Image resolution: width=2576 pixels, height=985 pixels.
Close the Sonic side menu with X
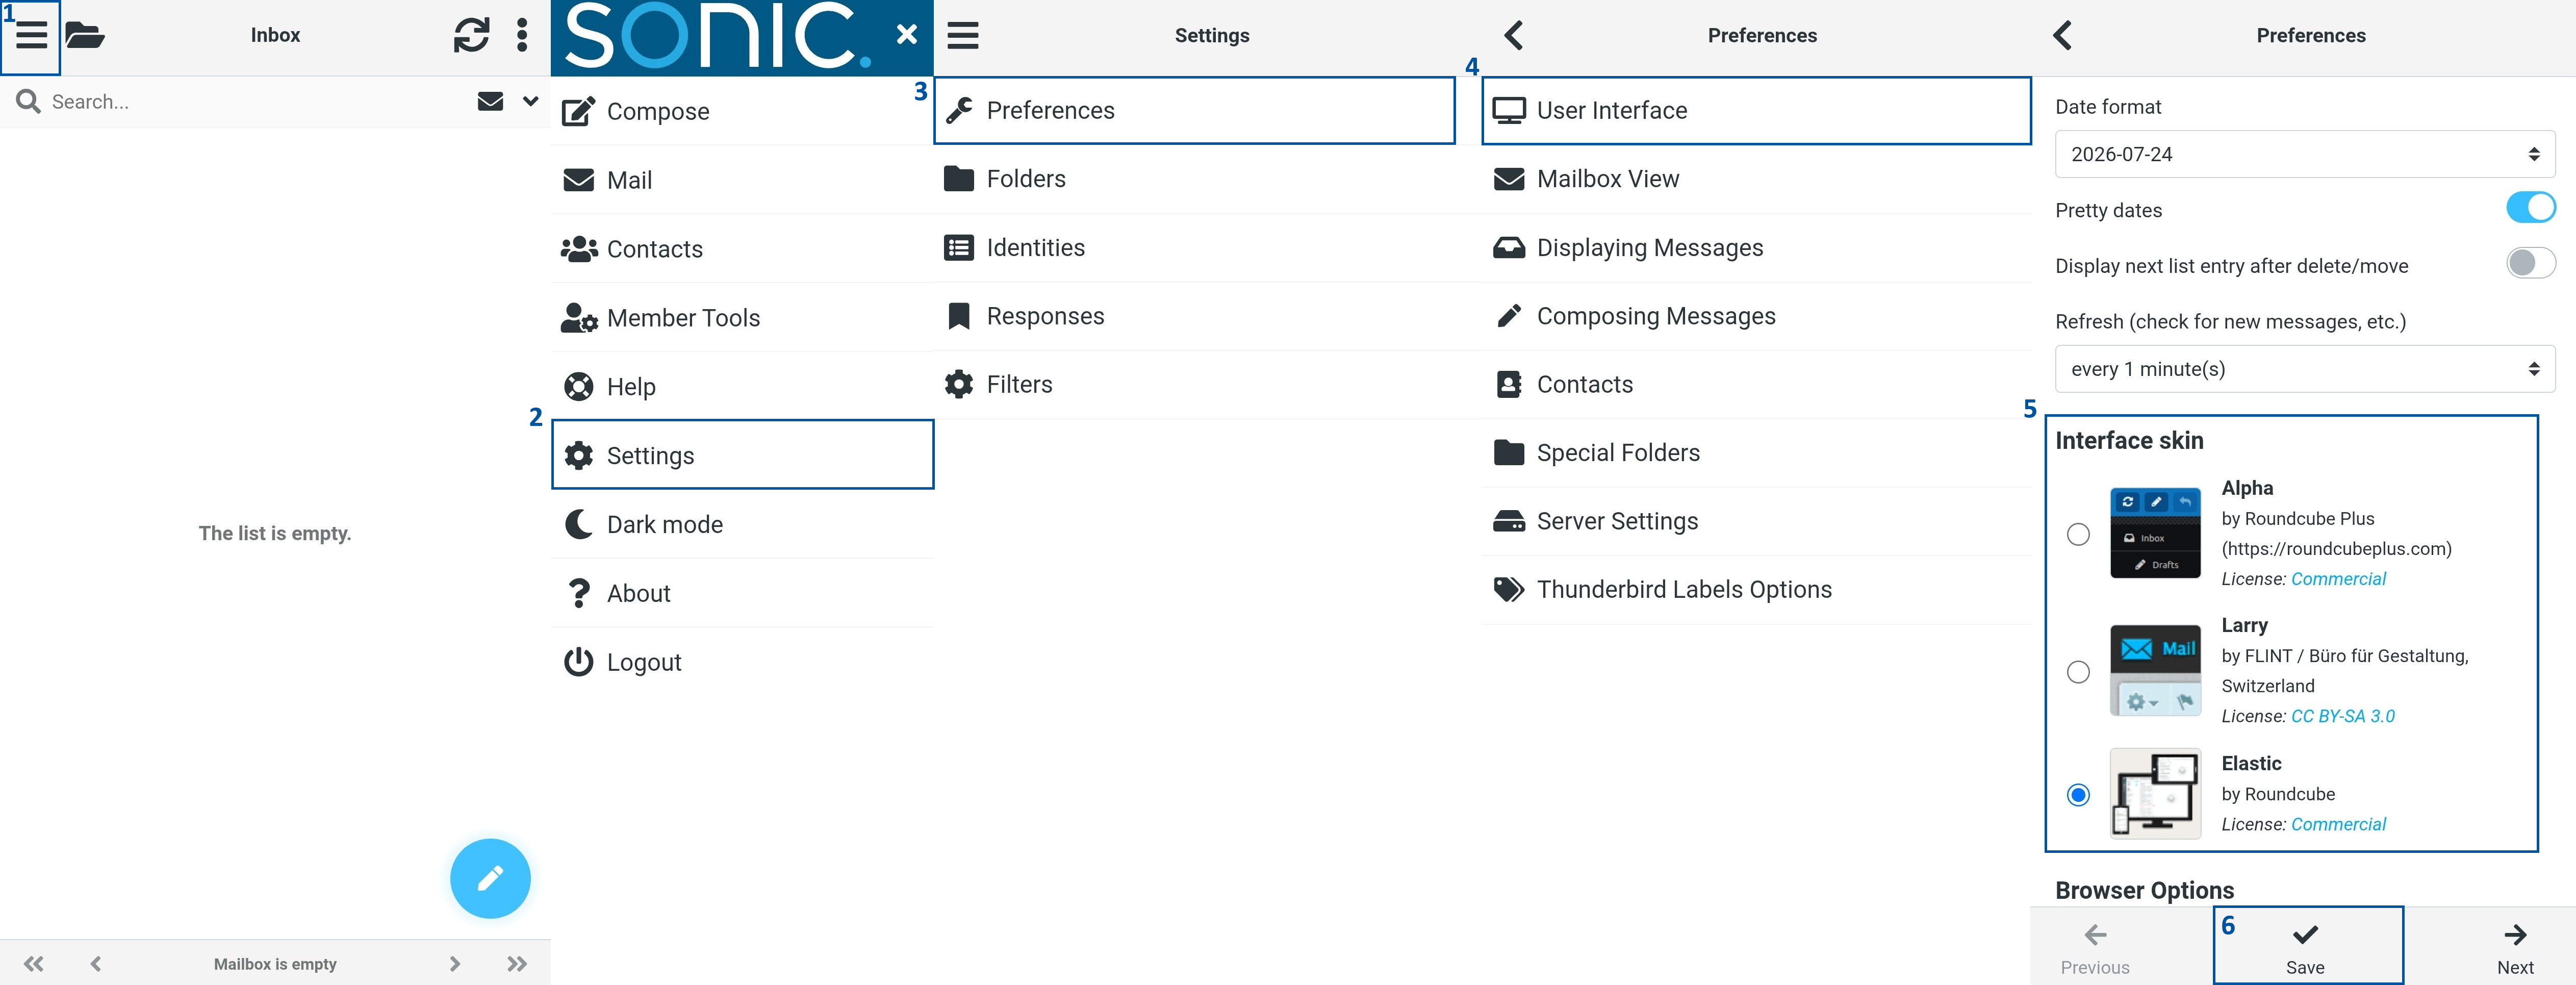[906, 35]
